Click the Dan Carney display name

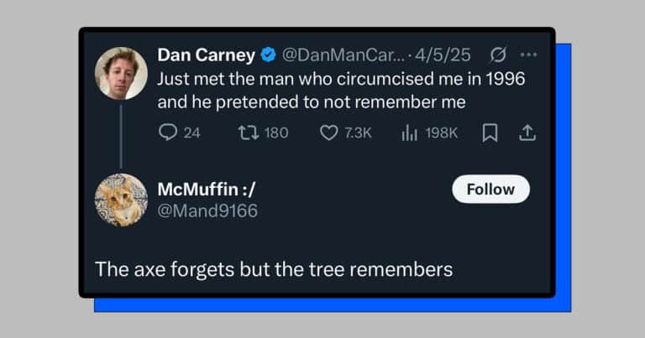tap(206, 55)
